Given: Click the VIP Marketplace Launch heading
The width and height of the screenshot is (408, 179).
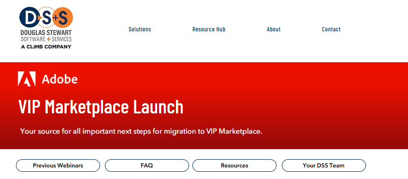Looking at the screenshot, I should [x=101, y=107].
